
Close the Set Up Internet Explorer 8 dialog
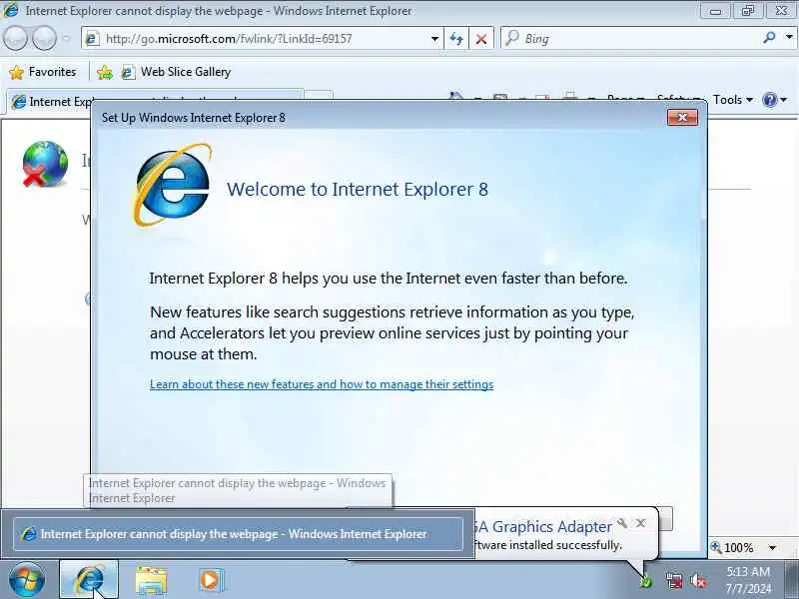point(682,118)
